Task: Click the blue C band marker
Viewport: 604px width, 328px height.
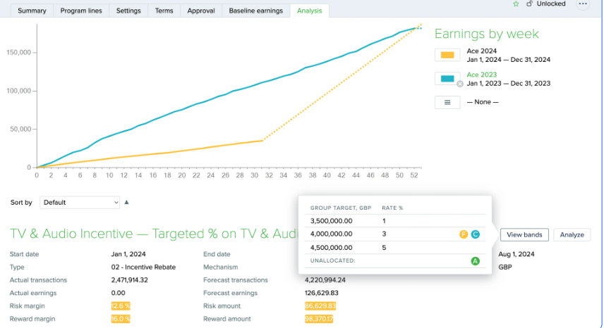Action: tap(476, 234)
